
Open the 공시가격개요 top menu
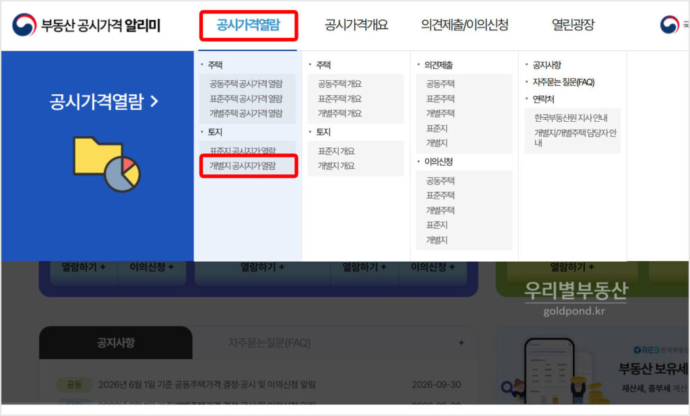[356, 25]
